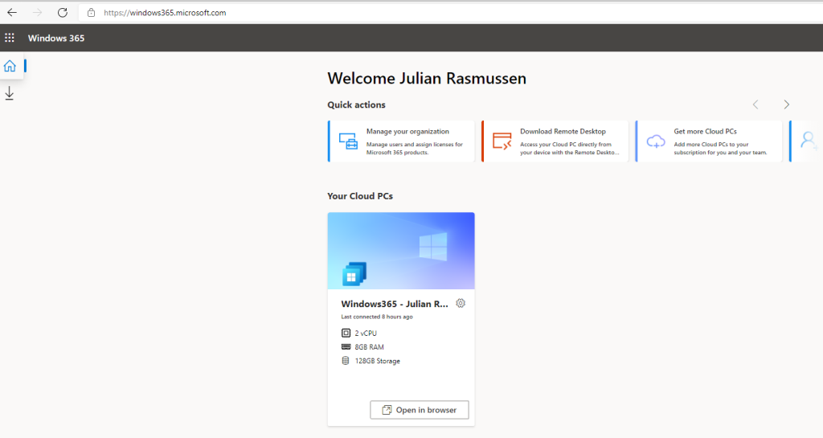The width and height of the screenshot is (823, 438).
Task: Click the Windows 365 header title
Action: (56, 38)
